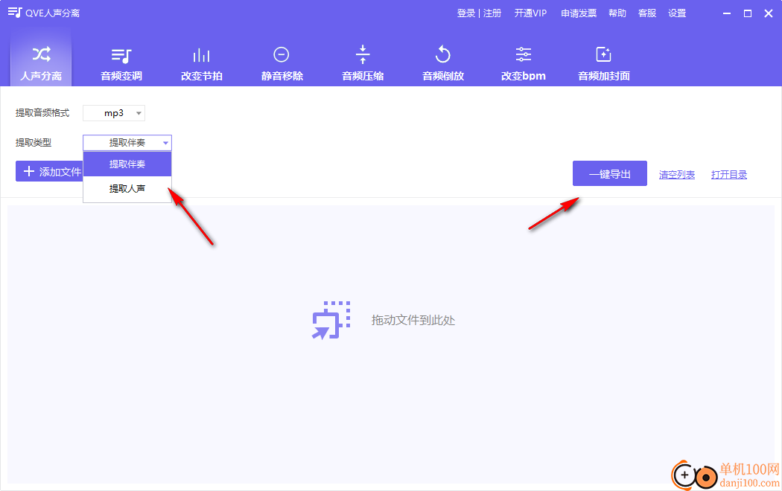Open the 客服 customer service item
This screenshot has height=491, width=782.
[647, 13]
